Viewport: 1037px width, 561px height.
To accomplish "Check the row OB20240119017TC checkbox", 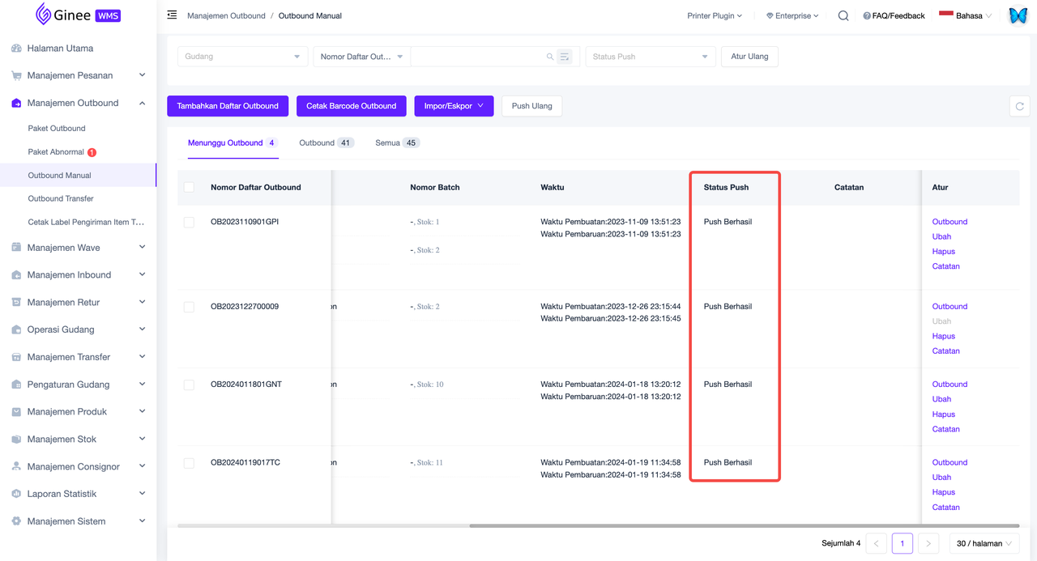I will (x=189, y=463).
